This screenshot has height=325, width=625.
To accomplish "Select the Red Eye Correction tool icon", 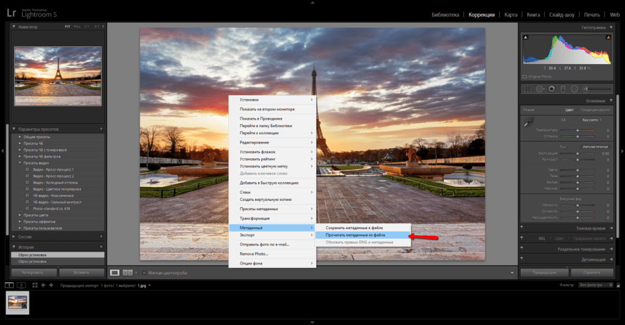I will (x=552, y=89).
